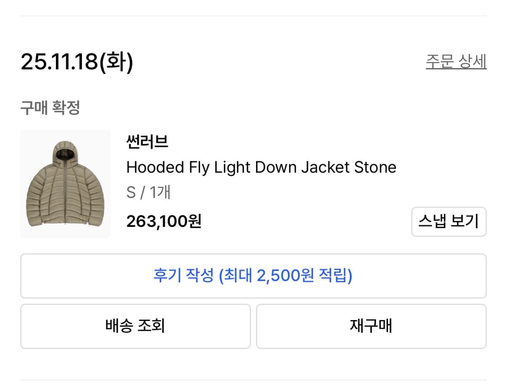Screen dimensions: 507x384
Task: Start writing a review for the jacket
Action: tap(253, 276)
